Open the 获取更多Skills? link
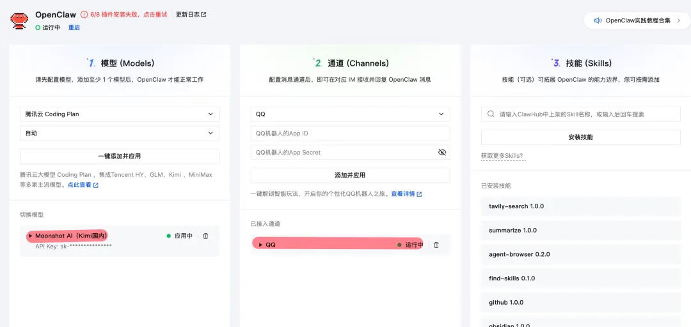The width and height of the screenshot is (691, 327). [502, 156]
